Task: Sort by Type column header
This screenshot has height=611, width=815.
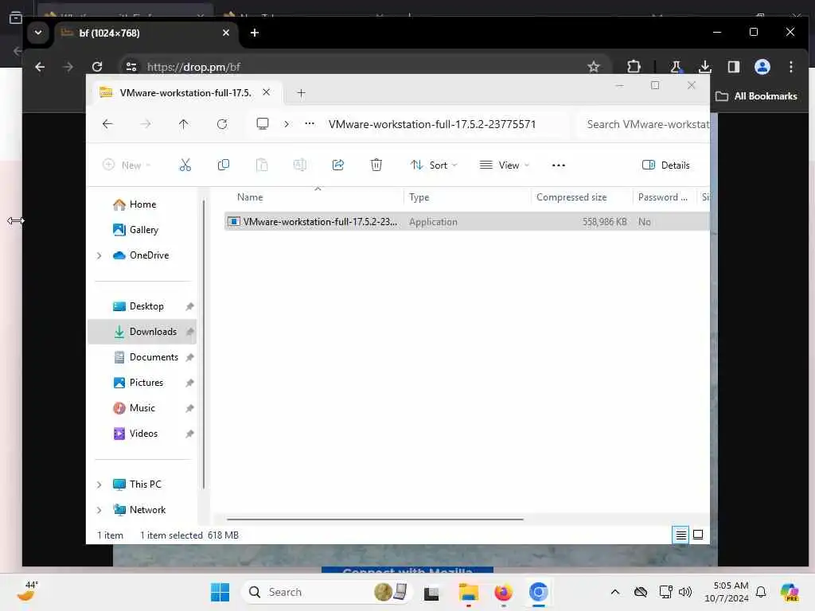Action: 419,197
